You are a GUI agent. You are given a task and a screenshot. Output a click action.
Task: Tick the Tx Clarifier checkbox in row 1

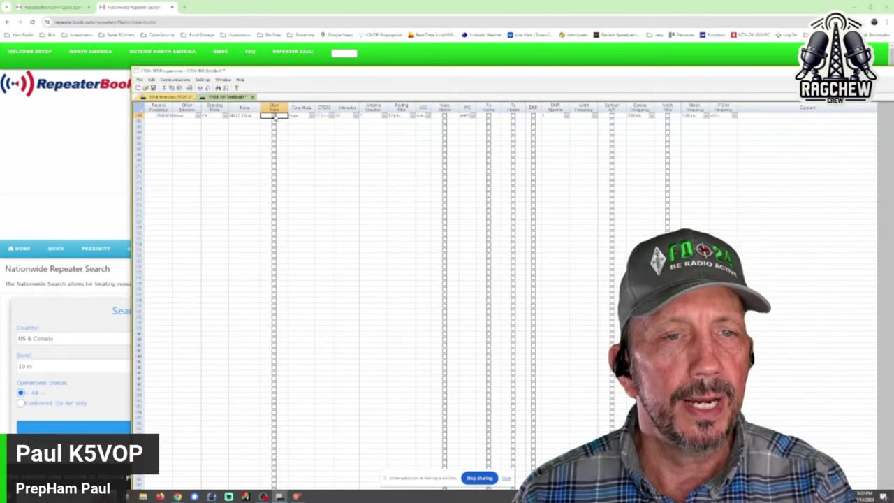coord(513,115)
